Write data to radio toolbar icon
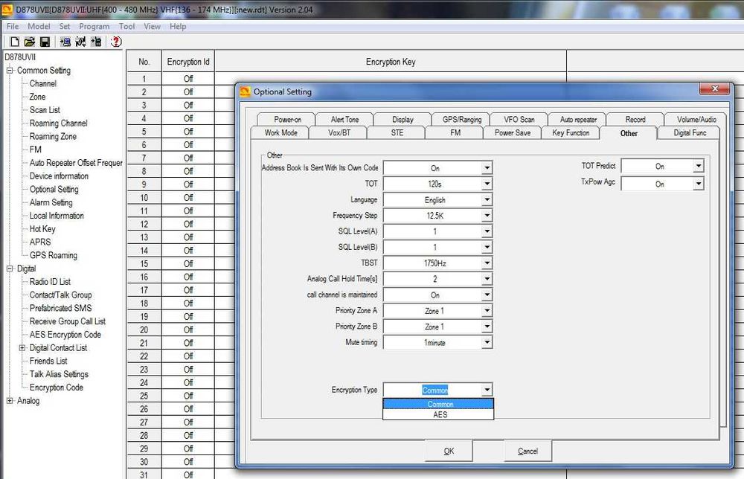The image size is (744, 479). [x=96, y=42]
